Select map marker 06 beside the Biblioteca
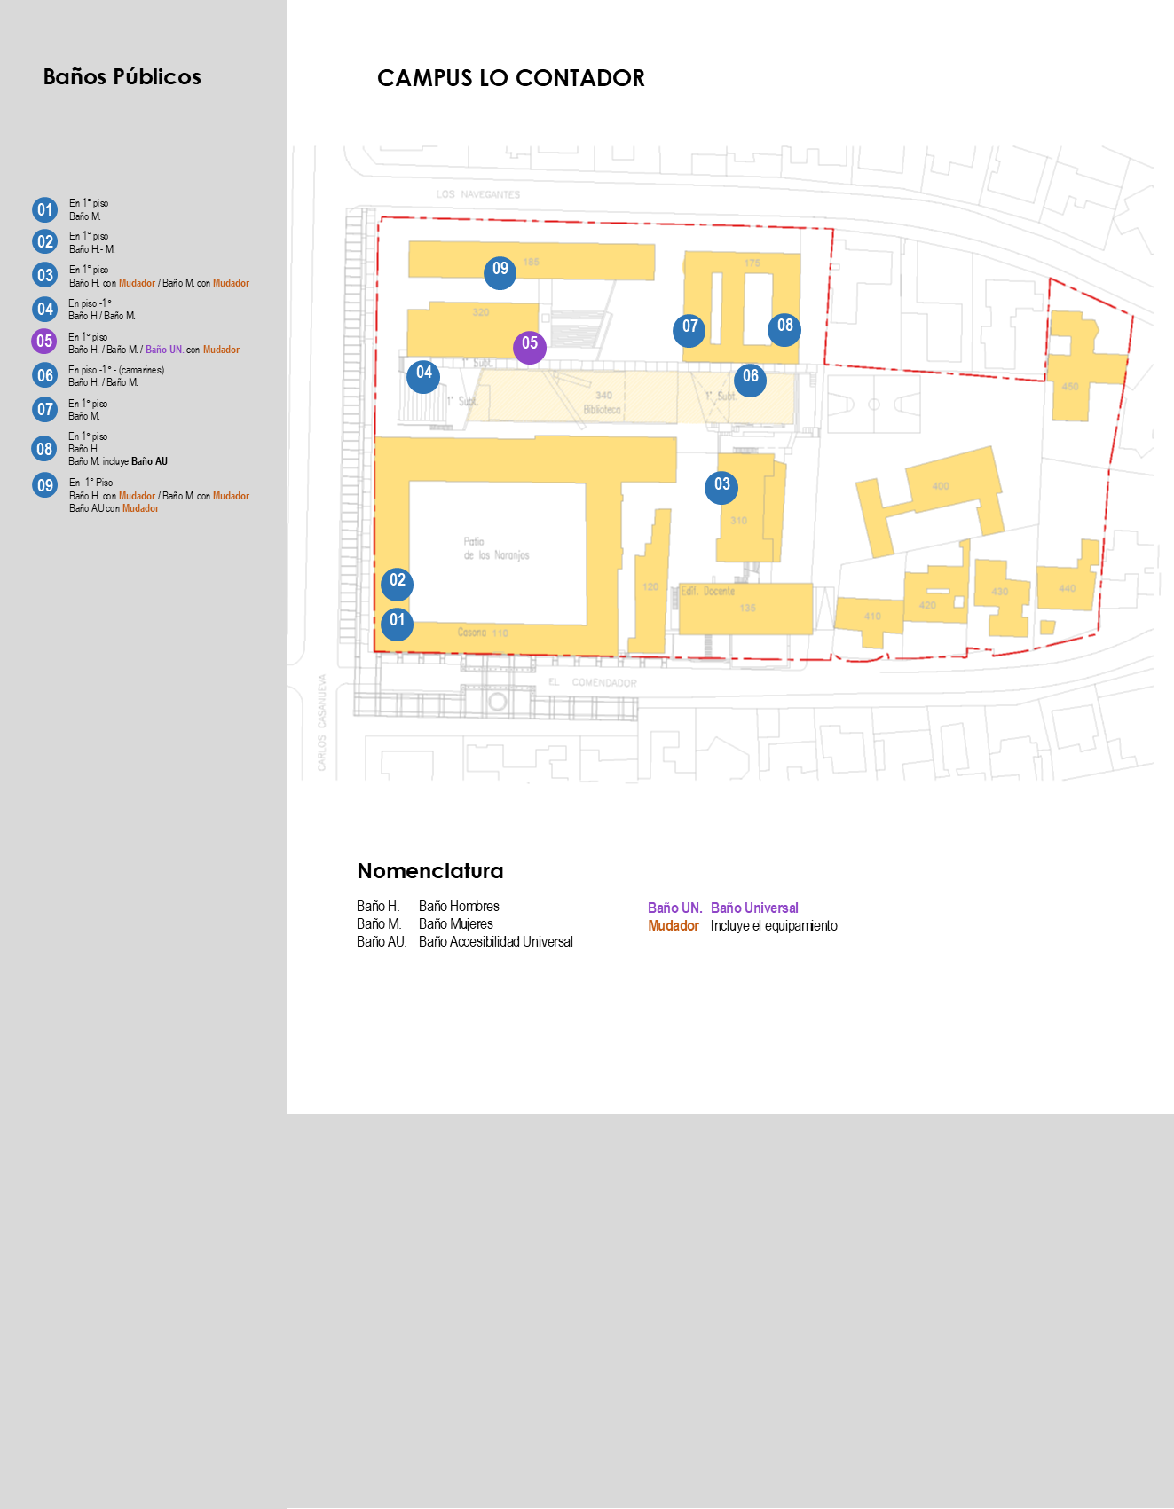1174x1509 pixels. click(x=750, y=380)
